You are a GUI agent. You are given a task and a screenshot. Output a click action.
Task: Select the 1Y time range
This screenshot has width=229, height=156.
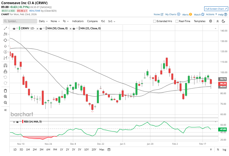coord(61,150)
